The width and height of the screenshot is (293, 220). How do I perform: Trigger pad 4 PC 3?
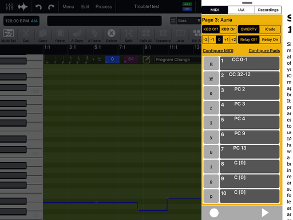click(250, 108)
